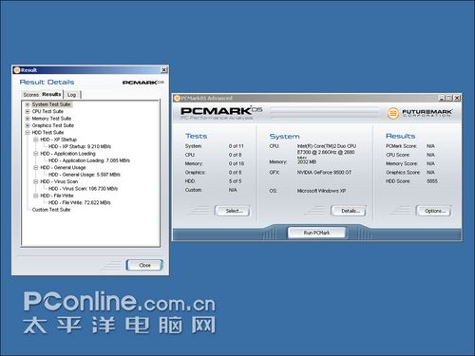Select XP Startup 9.210 MB/s result
This screenshot has height=356, width=475.
pyautogui.click(x=80, y=146)
